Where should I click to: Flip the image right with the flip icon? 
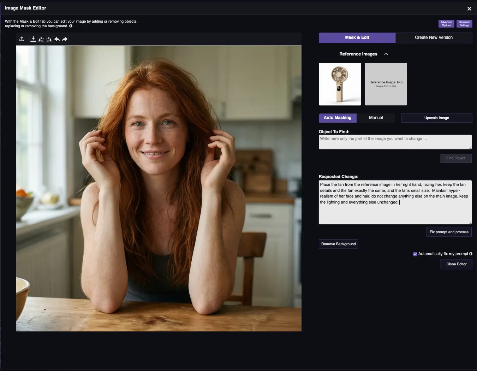pos(49,39)
